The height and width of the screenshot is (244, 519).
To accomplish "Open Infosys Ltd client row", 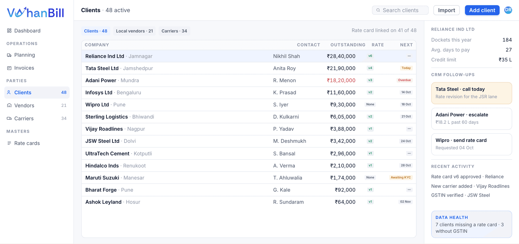I will click(249, 93).
